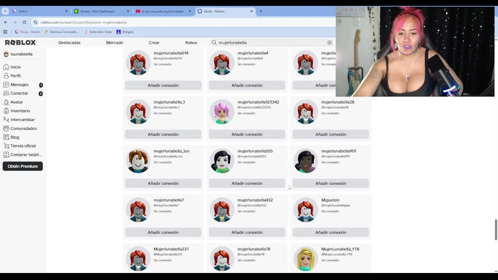Open the Conectar sidebar icon
Screen dimensions: 498x280
[x=6, y=93]
